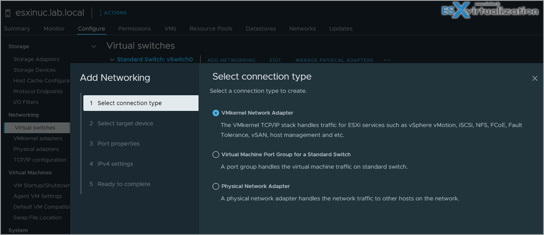Viewport: 544px width, 235px height.
Task: Open the vSwitch0 more options ellipsis
Action: pyautogui.click(x=387, y=60)
